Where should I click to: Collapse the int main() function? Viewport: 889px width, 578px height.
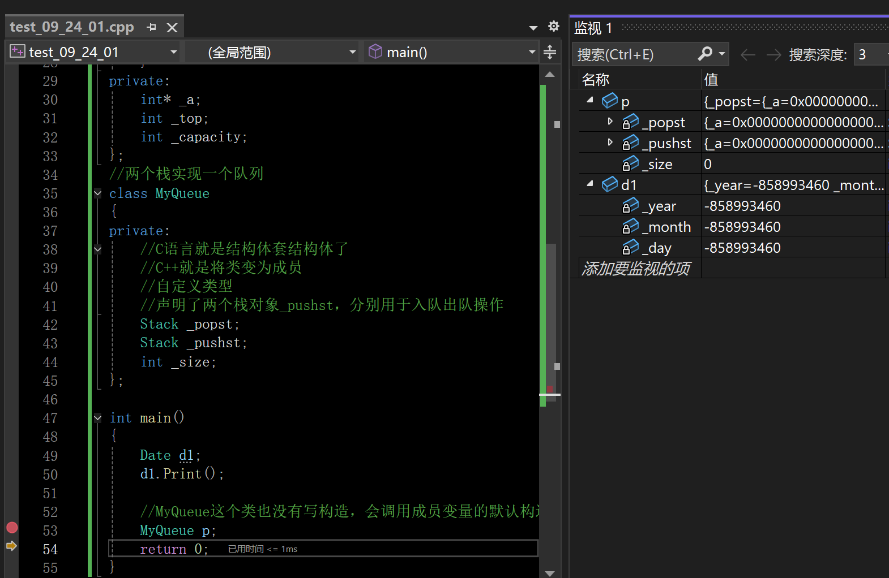[97, 418]
